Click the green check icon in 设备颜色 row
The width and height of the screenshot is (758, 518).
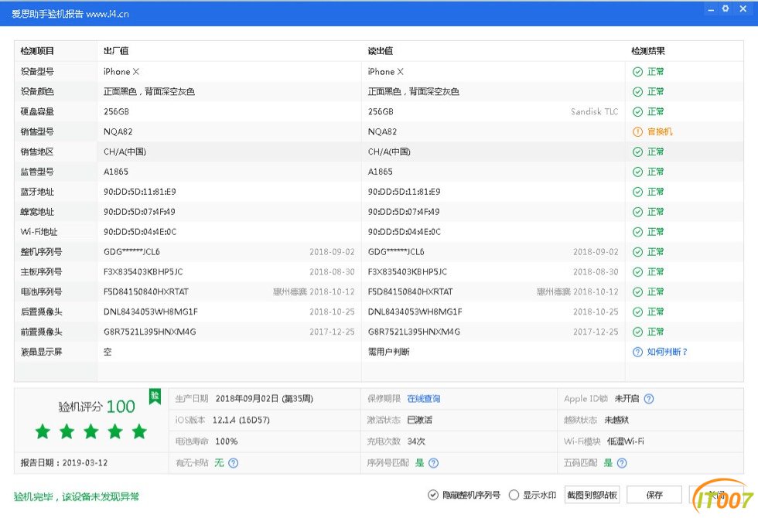637,92
